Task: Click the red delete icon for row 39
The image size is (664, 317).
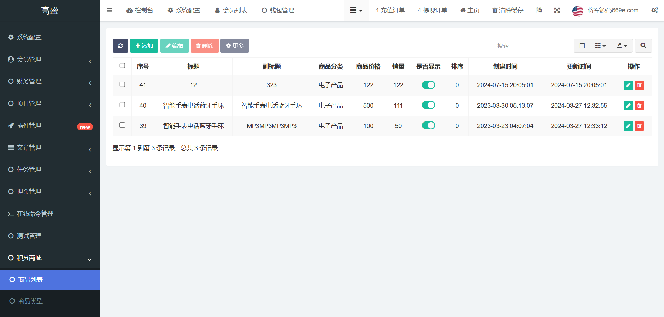Action: (639, 126)
